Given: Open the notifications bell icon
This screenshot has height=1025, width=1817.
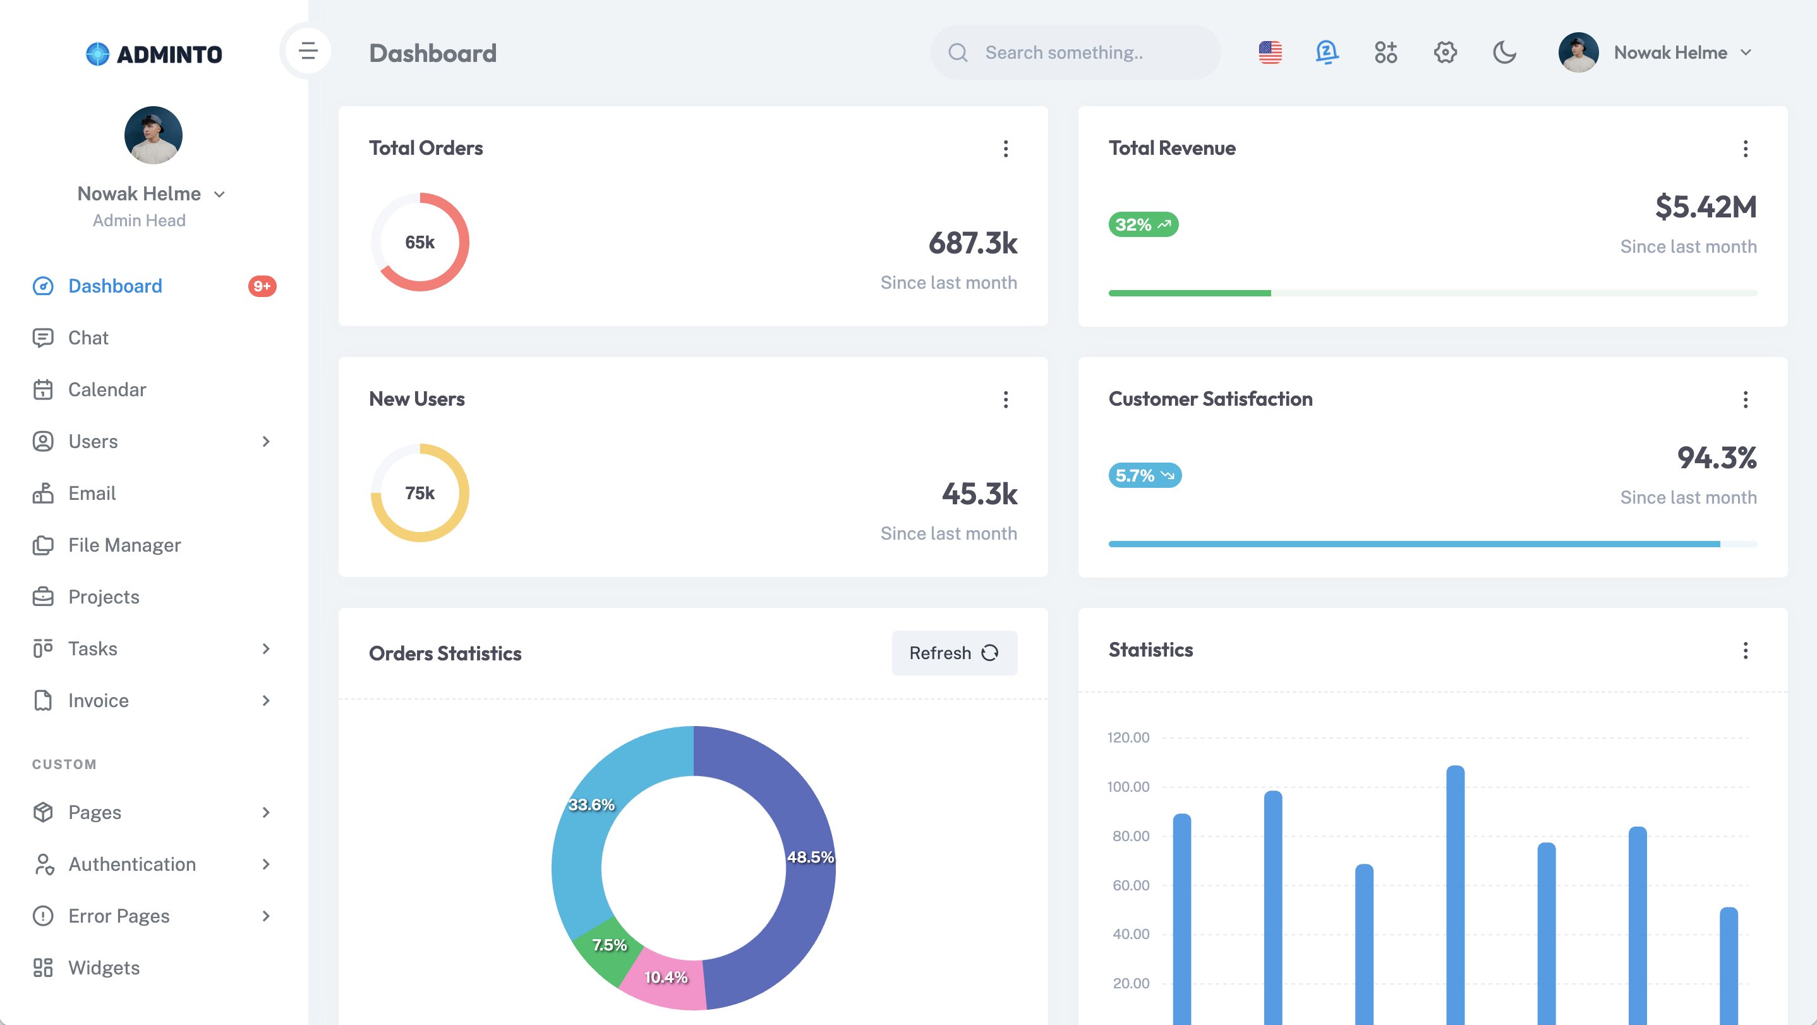Looking at the screenshot, I should pyautogui.click(x=1327, y=52).
